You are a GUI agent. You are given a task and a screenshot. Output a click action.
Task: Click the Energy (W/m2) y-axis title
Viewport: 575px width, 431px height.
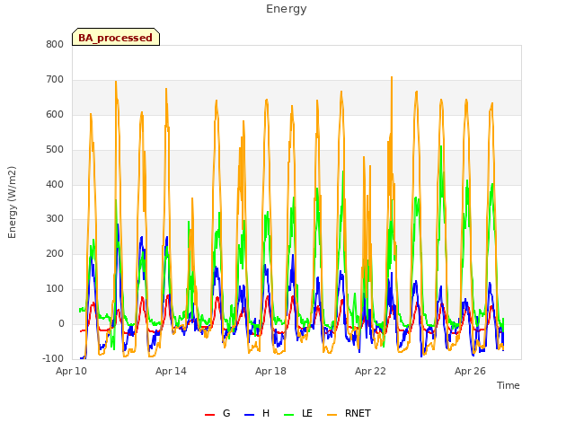pos(12,202)
